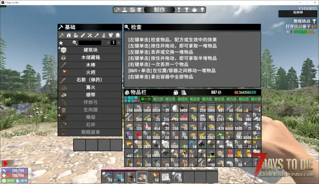The image size is (319, 184).
Task: Go to previous recipe page arrow
Action: (108, 42)
